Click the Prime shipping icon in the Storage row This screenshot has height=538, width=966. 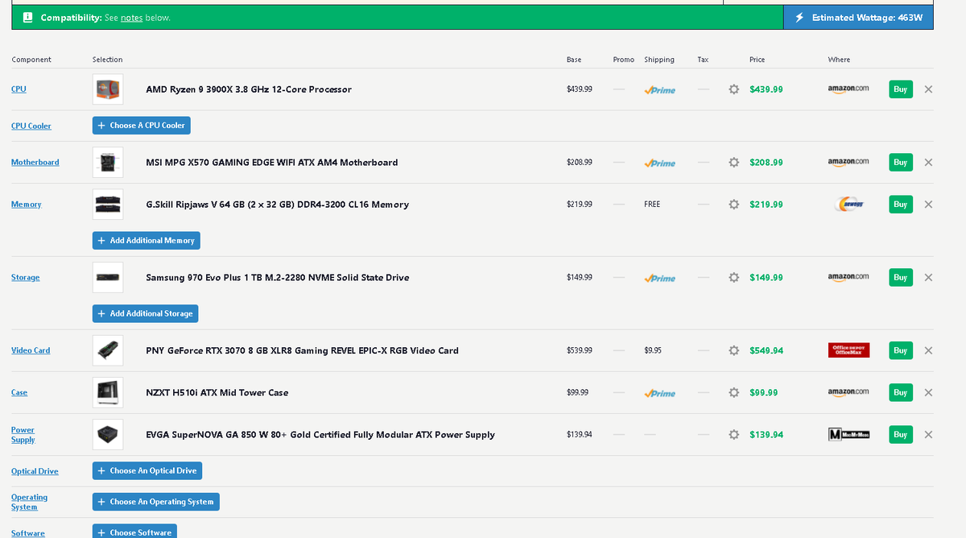(660, 278)
